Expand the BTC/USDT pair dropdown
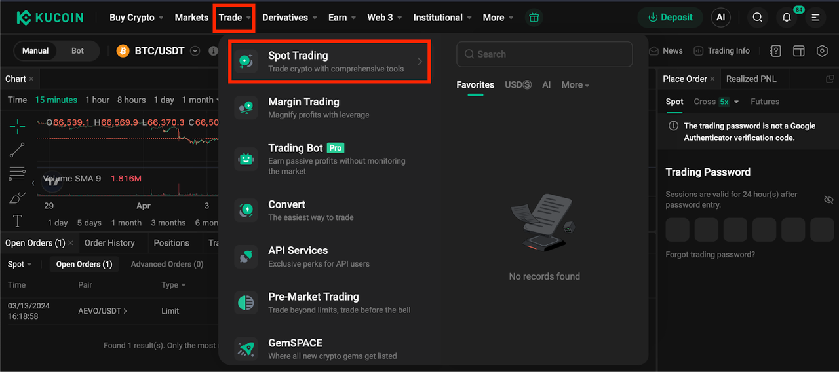Image resolution: width=839 pixels, height=372 pixels. point(195,51)
